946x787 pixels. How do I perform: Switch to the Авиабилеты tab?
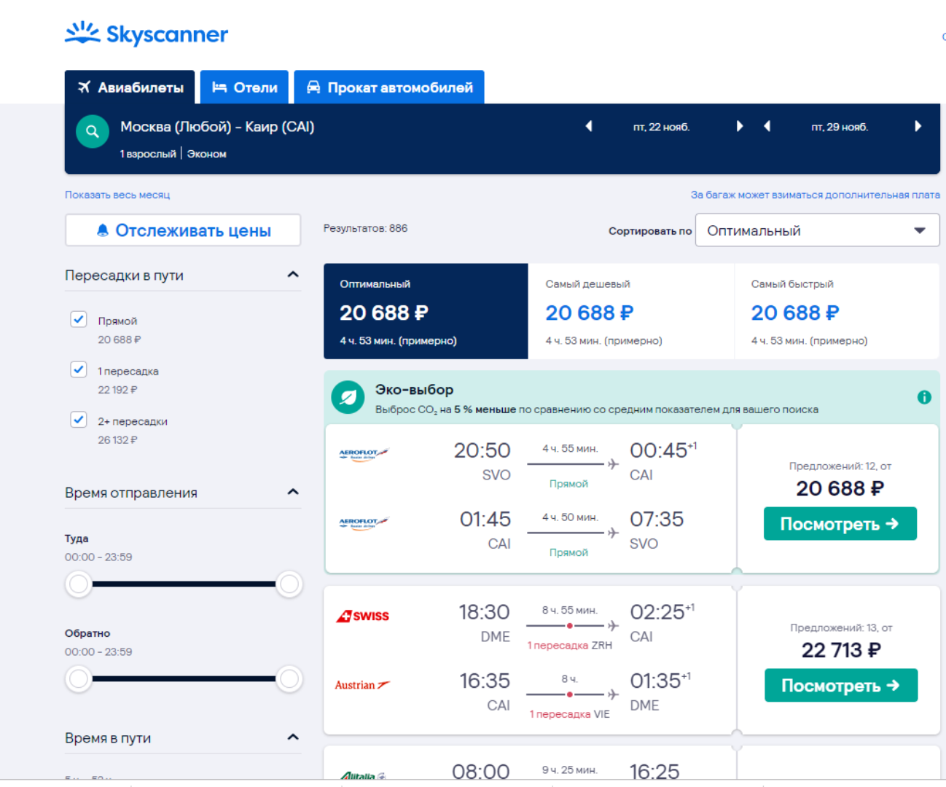click(x=130, y=87)
